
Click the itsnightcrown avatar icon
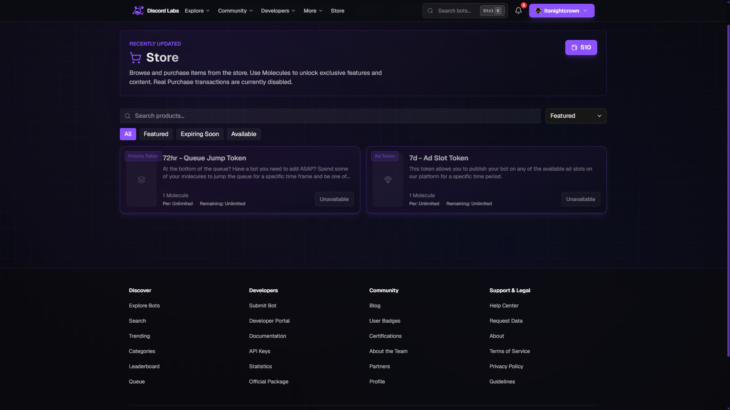tap(538, 11)
